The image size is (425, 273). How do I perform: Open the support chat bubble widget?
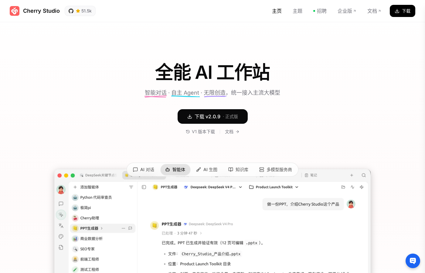click(x=413, y=261)
